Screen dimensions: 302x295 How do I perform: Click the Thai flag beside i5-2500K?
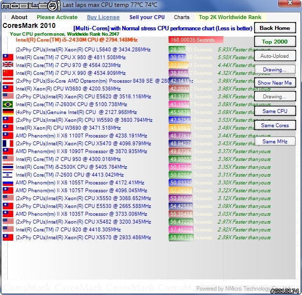point(8,167)
